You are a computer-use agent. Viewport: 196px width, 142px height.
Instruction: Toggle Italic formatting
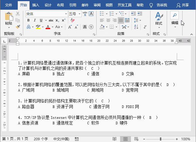(35, 20)
